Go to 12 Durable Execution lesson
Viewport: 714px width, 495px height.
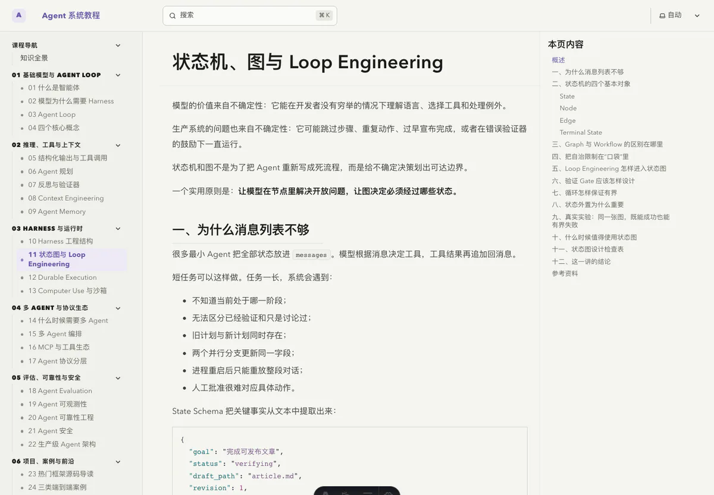point(62,278)
